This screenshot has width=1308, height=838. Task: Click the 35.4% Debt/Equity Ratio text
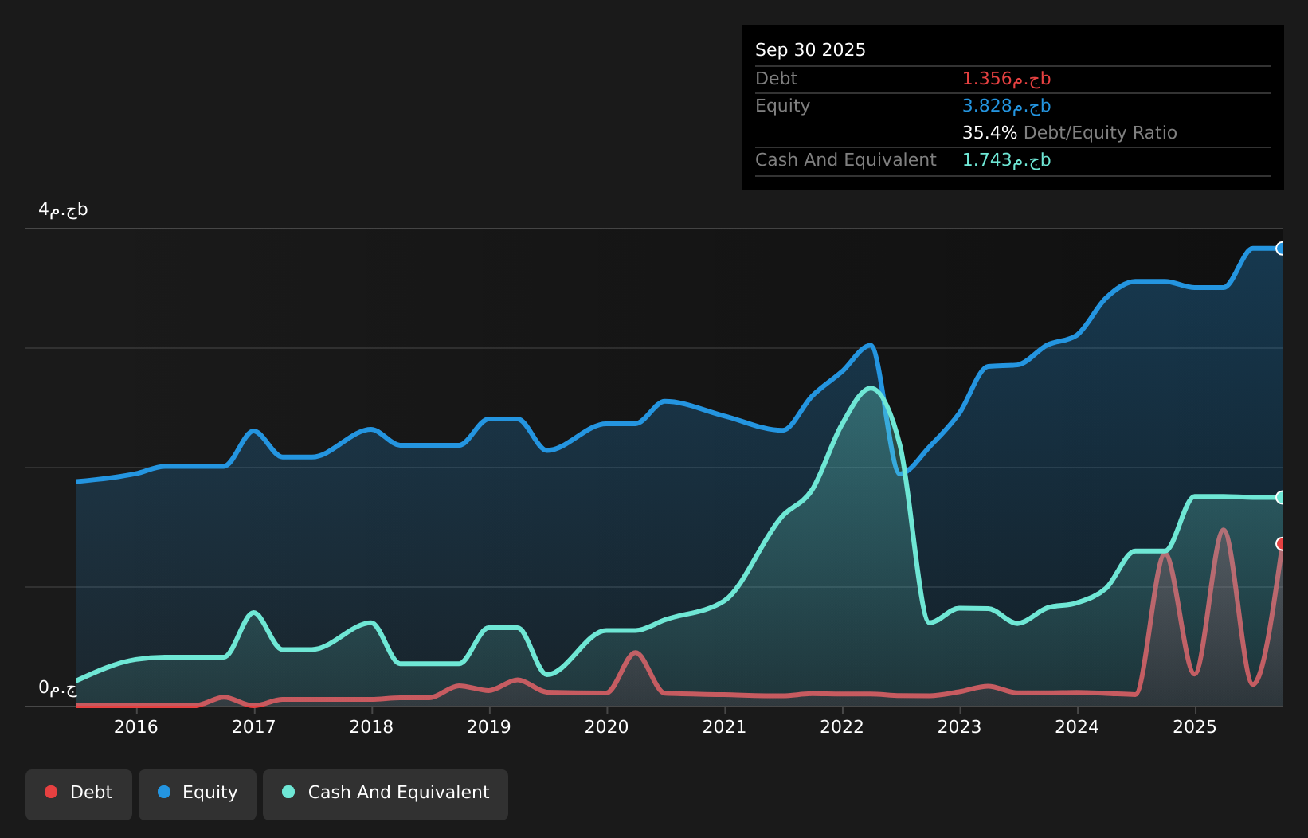point(1069,133)
